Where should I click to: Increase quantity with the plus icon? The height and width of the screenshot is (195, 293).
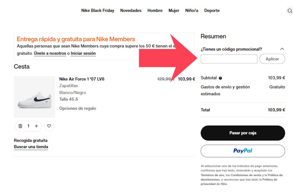pyautogui.click(x=36, y=126)
